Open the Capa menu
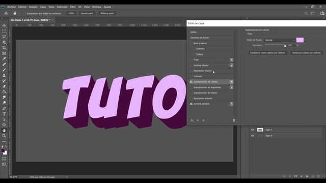The image size is (326, 183). tap(43, 7)
